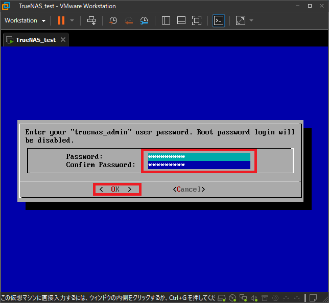The image size is (329, 303).
Task: Open the snapshot manager icon
Action: point(145,20)
